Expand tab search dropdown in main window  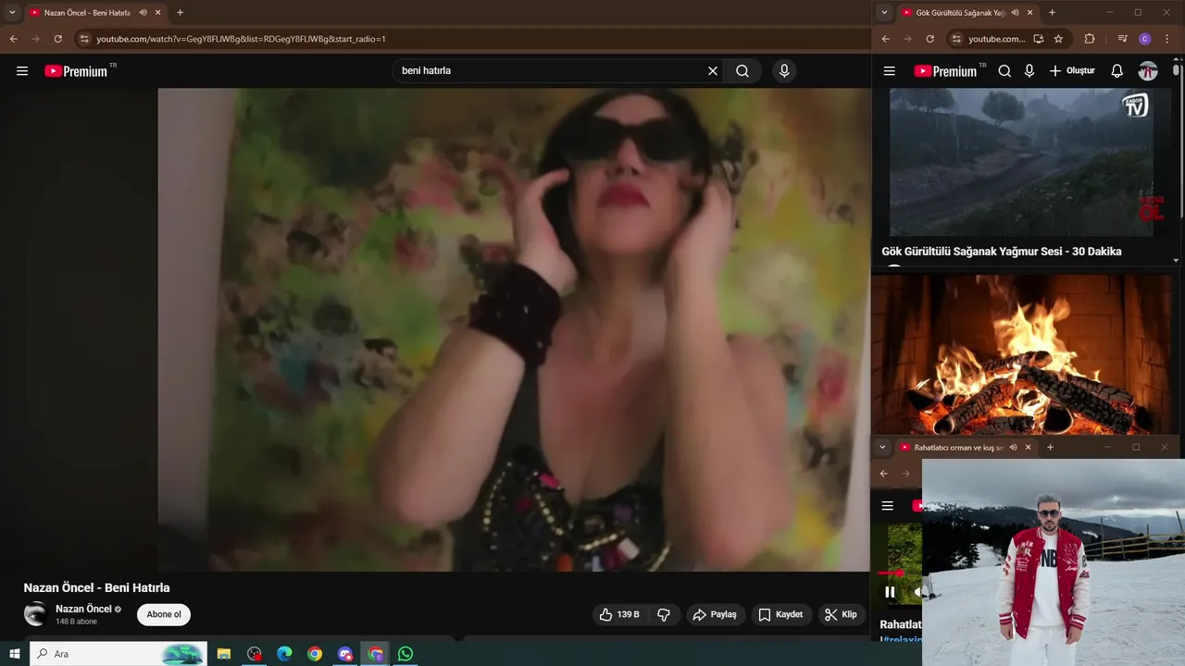[12, 13]
